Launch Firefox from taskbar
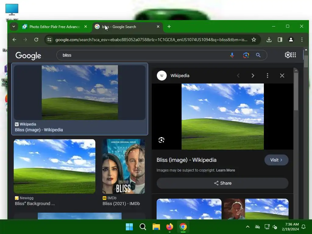 click(169, 227)
